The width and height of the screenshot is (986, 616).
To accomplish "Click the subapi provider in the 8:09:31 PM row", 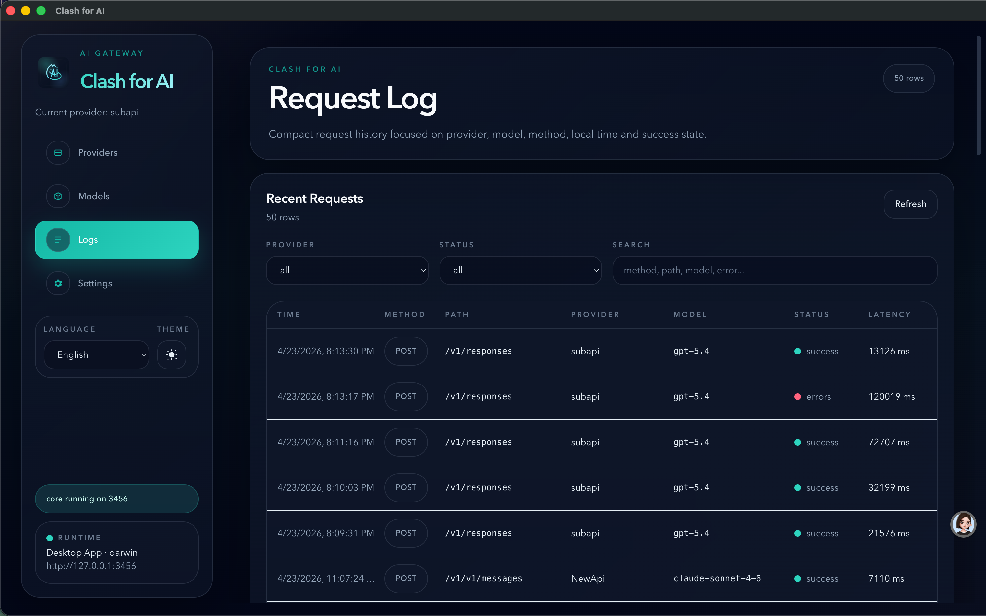I will pyautogui.click(x=585, y=533).
